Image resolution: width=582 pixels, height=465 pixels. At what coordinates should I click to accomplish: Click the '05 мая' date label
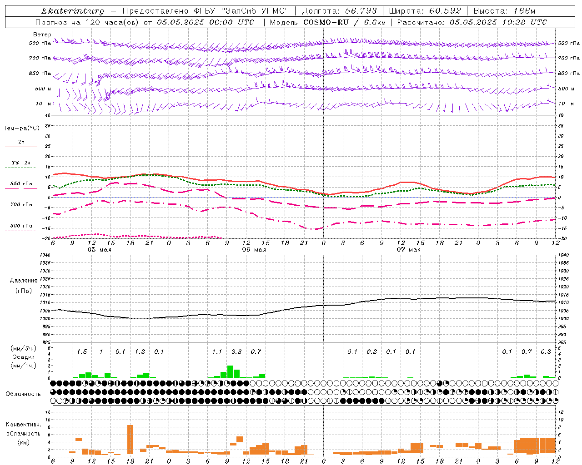[x=99, y=250]
